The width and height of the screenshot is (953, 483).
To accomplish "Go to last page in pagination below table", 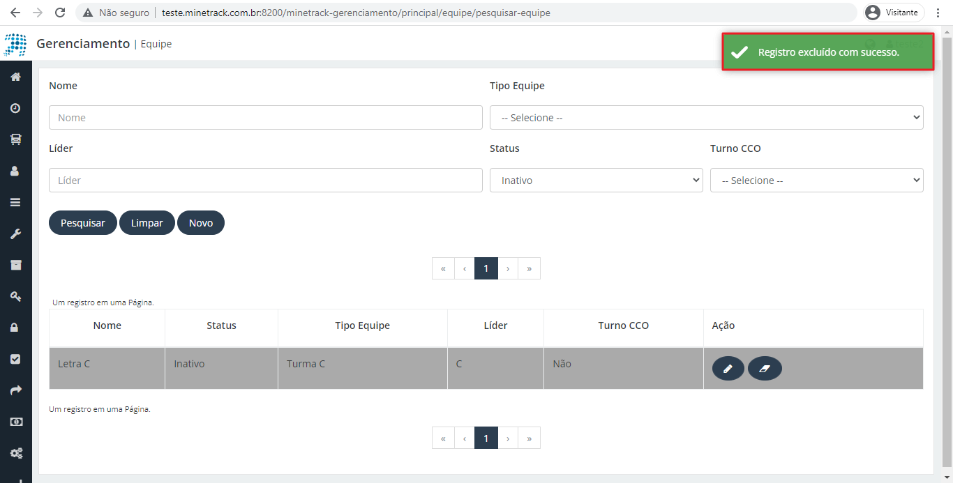I will (530, 438).
